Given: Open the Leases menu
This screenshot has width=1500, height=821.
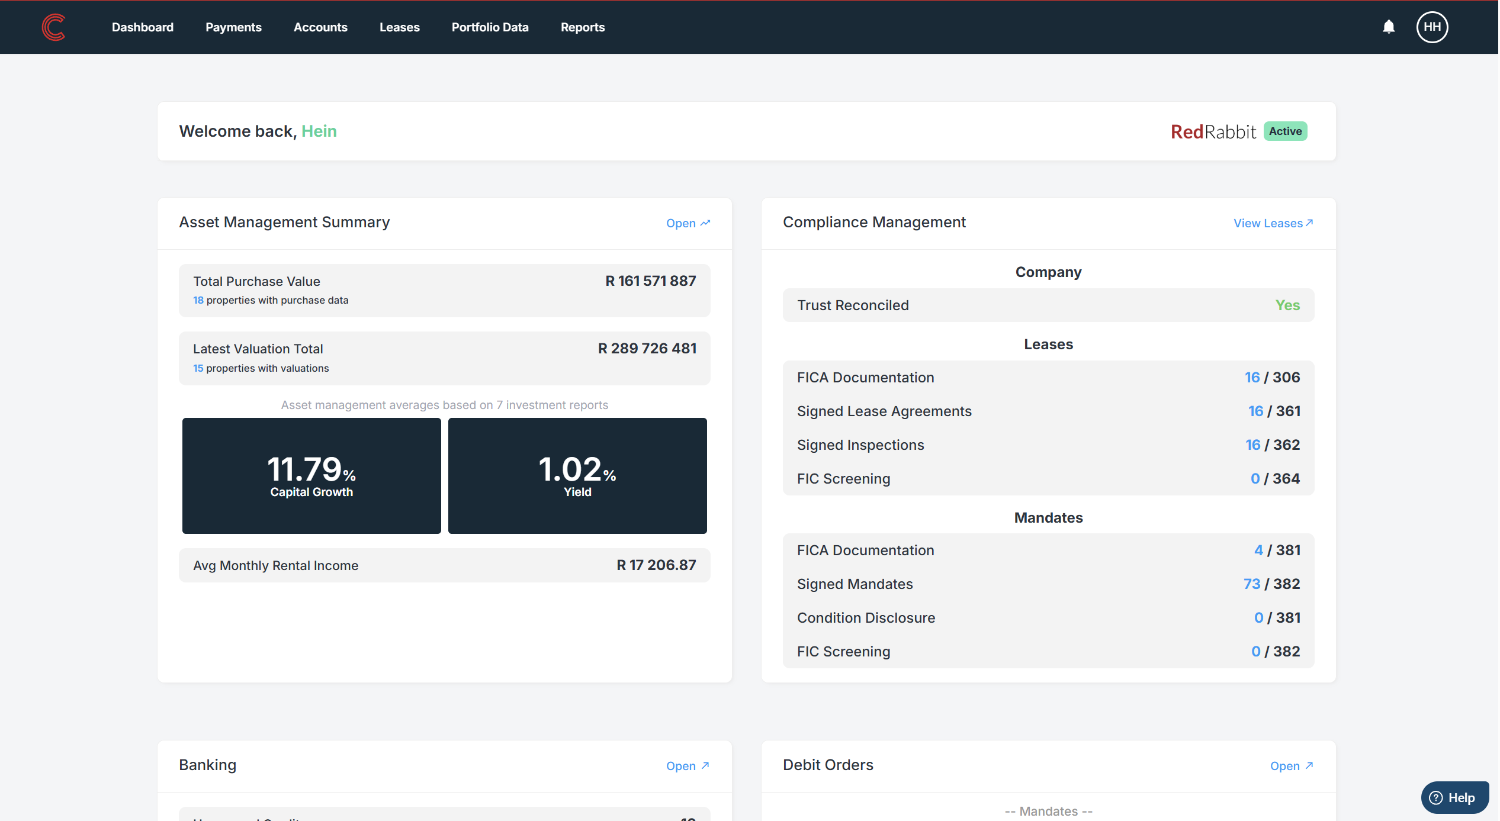Looking at the screenshot, I should coord(399,27).
